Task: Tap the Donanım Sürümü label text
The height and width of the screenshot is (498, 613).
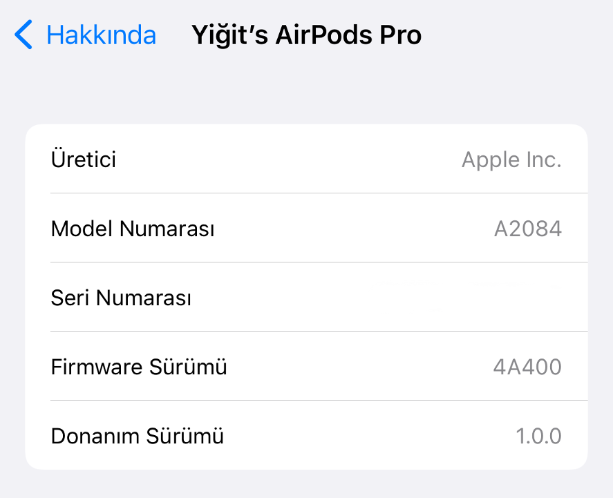Action: [x=136, y=436]
